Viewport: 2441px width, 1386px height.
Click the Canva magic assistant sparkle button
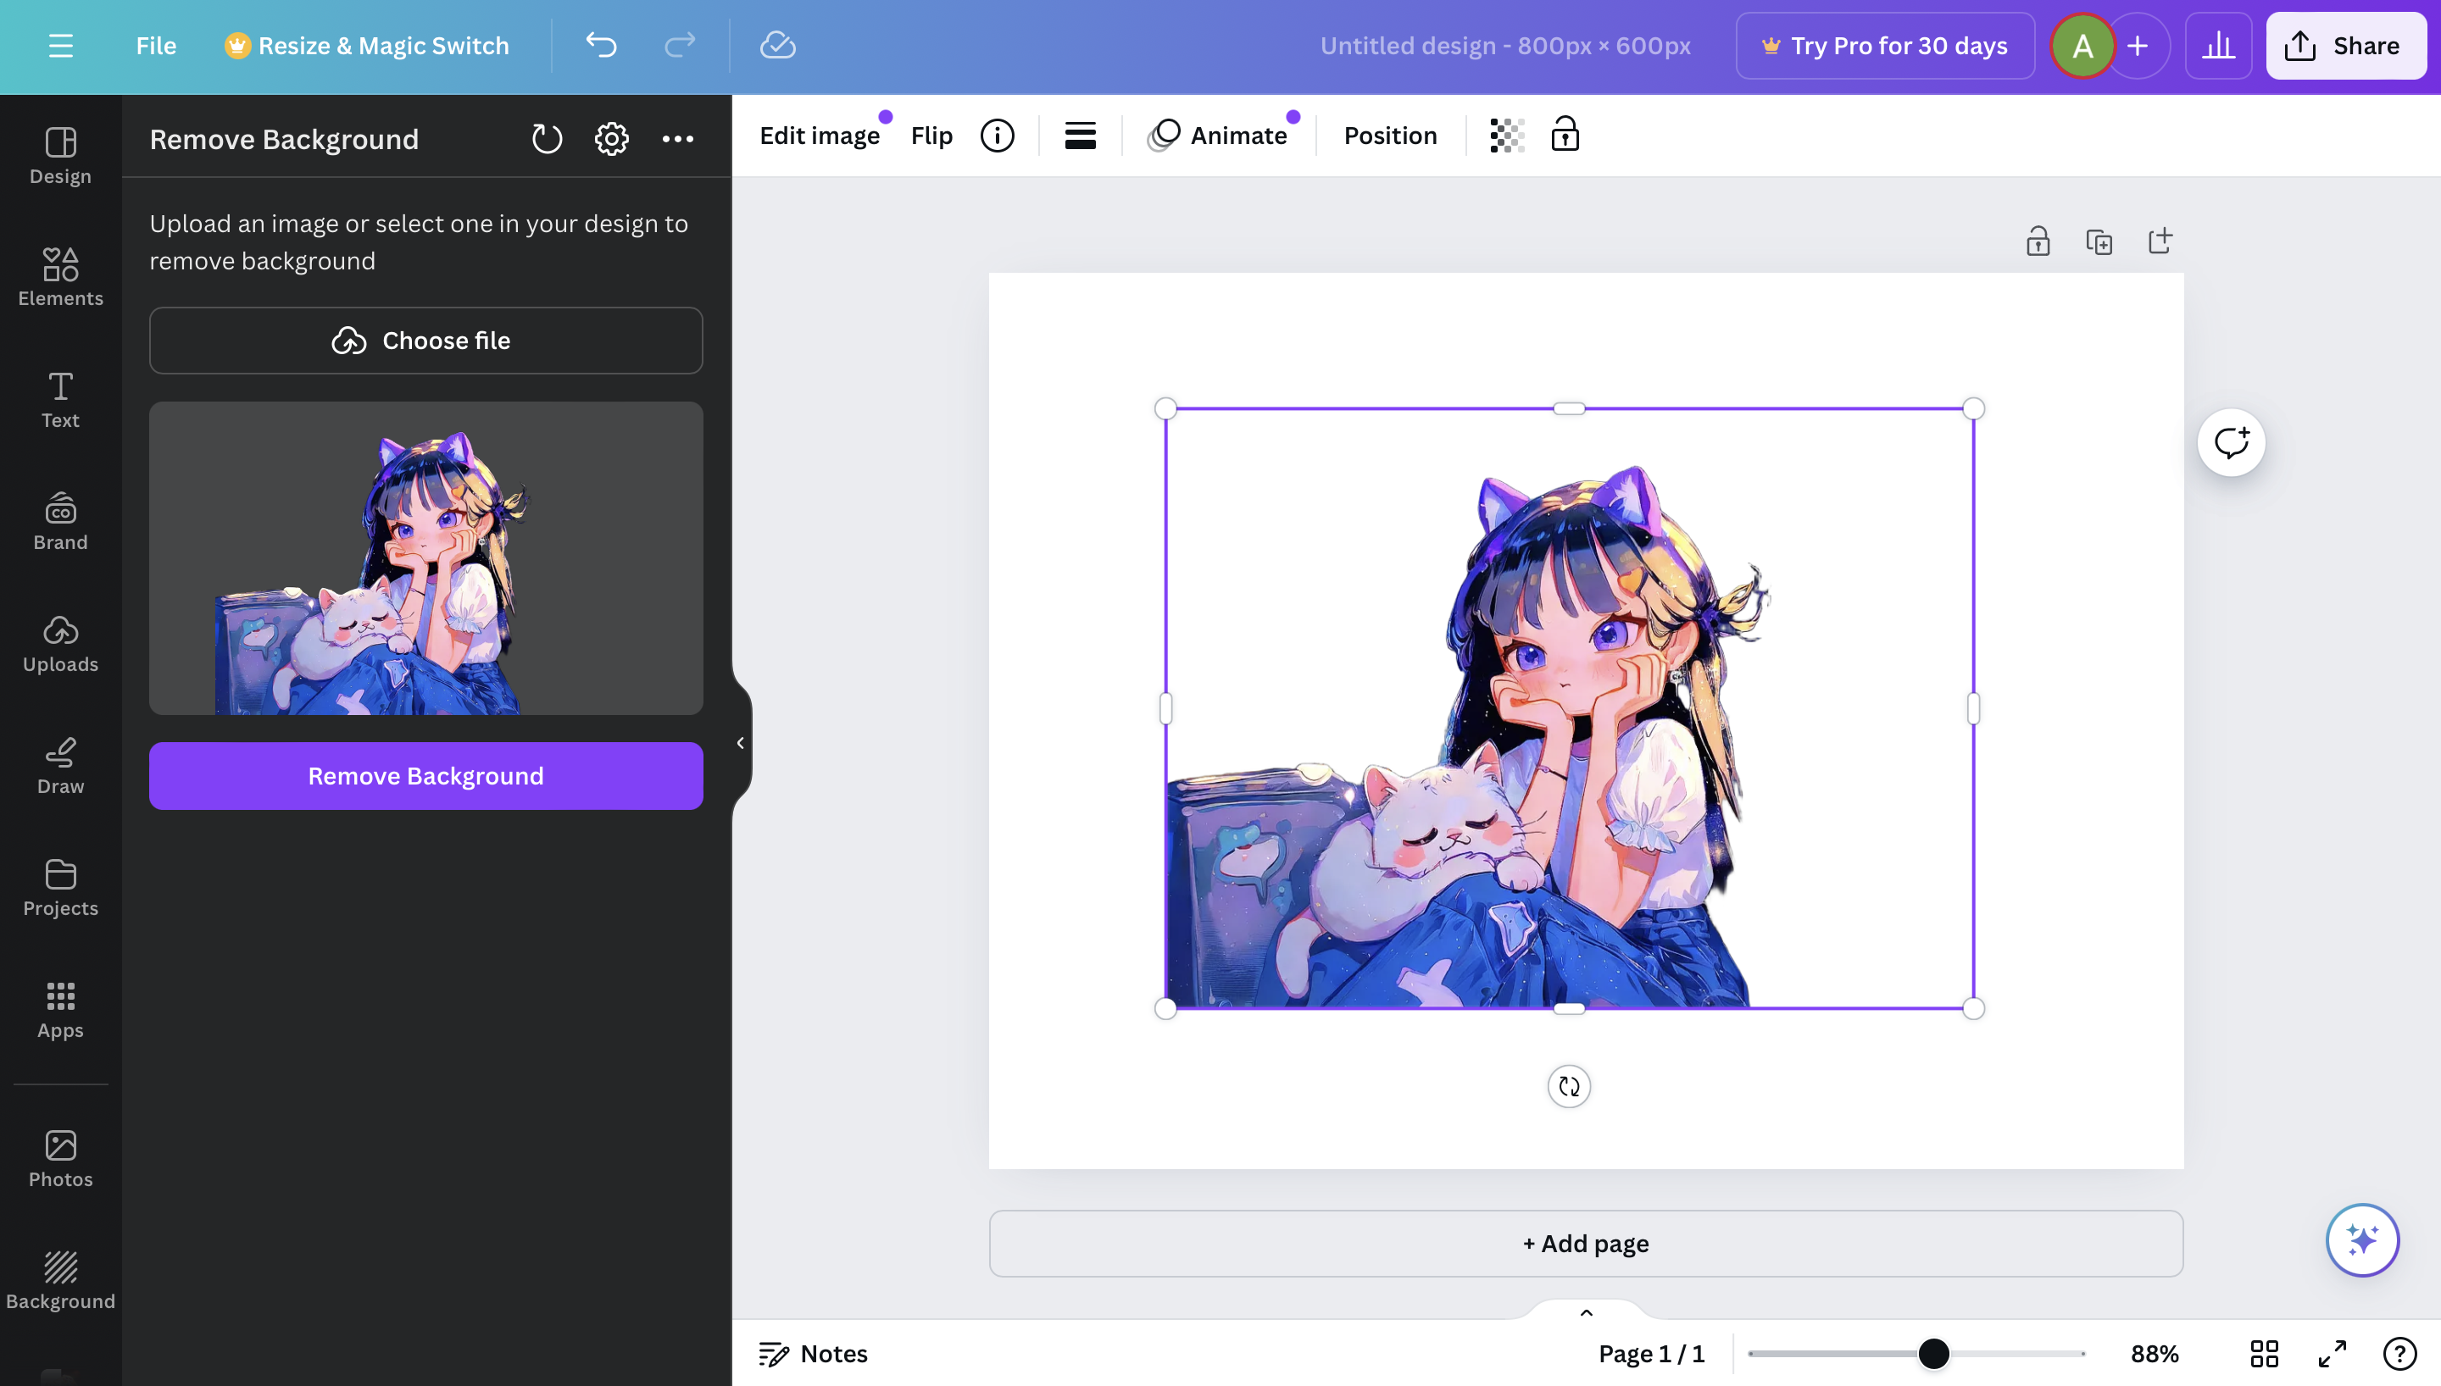[2362, 1239]
